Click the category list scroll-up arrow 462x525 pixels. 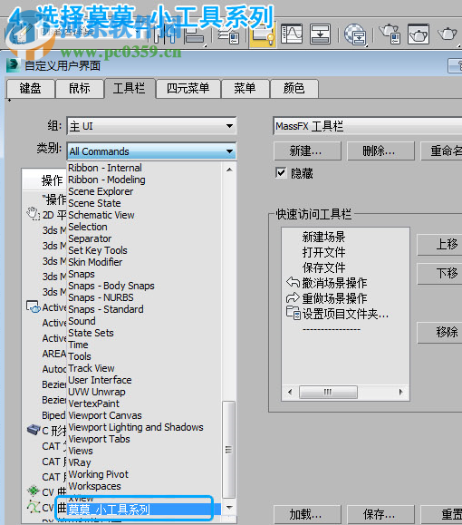(229, 170)
